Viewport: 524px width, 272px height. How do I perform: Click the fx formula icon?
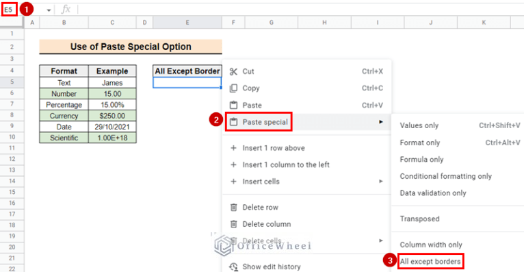[66, 10]
